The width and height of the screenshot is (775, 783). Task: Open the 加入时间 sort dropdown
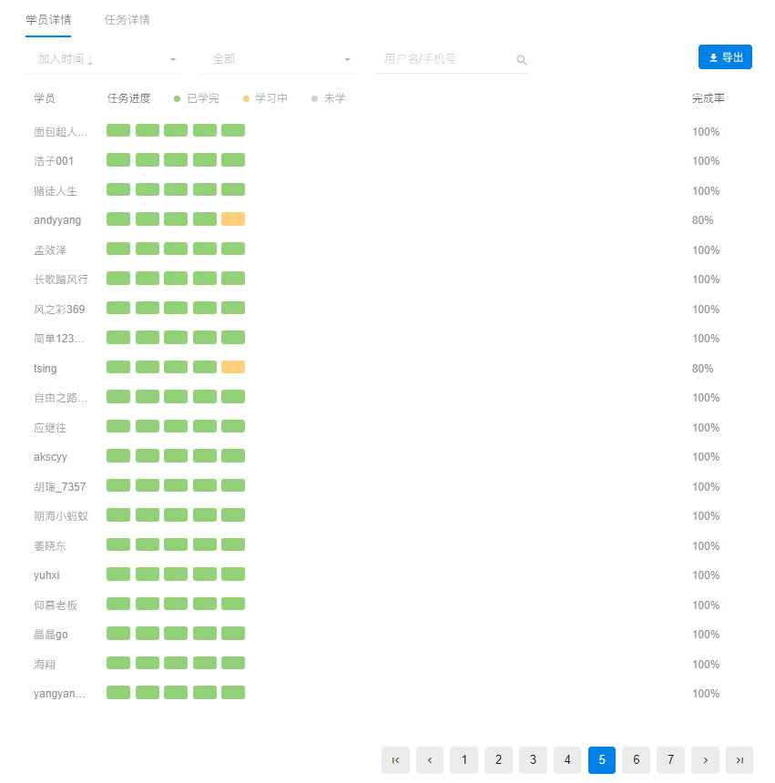pos(103,59)
